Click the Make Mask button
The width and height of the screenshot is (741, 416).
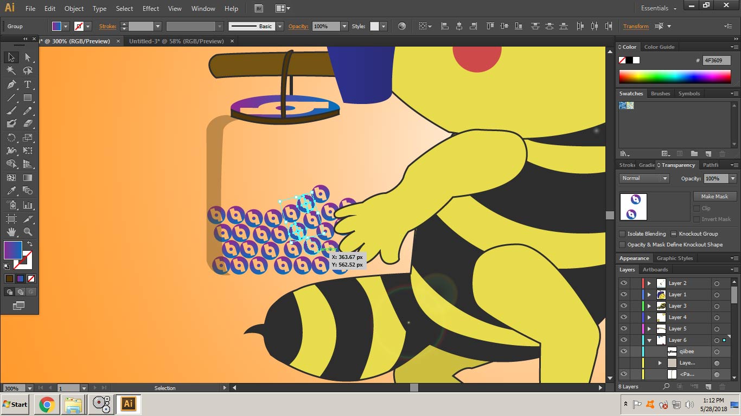click(714, 197)
